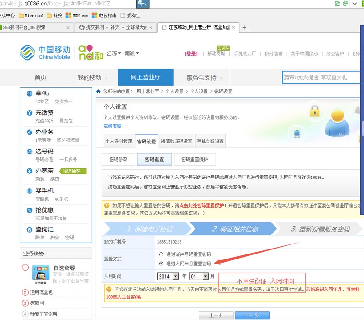Click the home icon in breadcrumb
The image size is (364, 320).
pyautogui.click(x=98, y=91)
